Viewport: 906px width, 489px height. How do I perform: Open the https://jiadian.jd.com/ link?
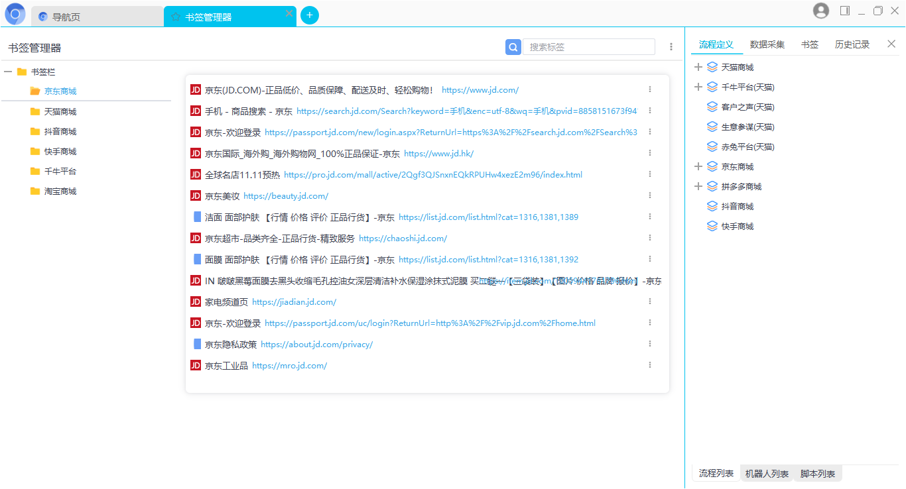(294, 302)
